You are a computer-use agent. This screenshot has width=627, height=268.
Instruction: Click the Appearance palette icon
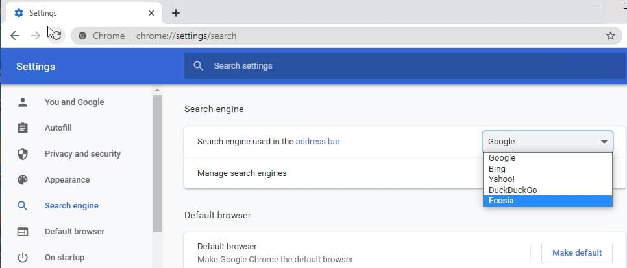23,180
